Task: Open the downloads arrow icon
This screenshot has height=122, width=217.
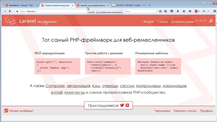Action: pos(178,11)
